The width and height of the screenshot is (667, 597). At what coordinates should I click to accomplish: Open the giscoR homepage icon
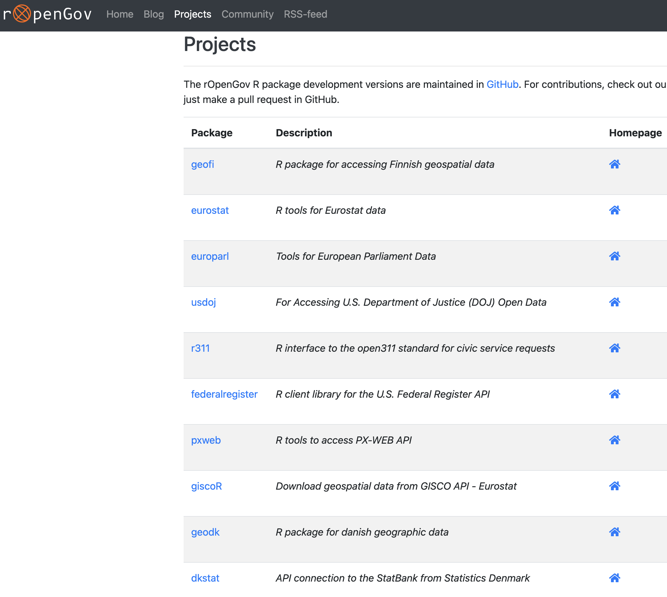pyautogui.click(x=614, y=486)
